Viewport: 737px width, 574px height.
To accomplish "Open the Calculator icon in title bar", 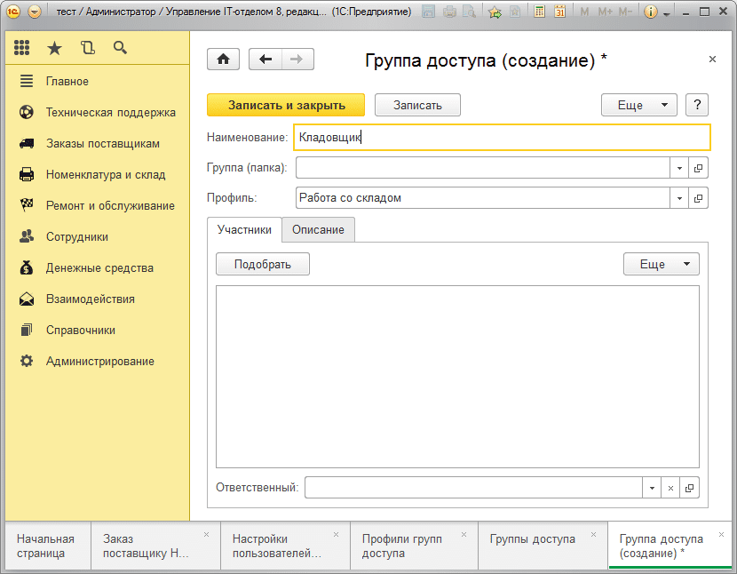I will [540, 12].
